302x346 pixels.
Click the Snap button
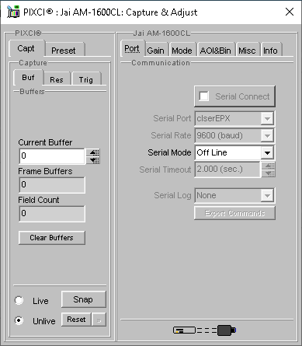click(x=83, y=299)
